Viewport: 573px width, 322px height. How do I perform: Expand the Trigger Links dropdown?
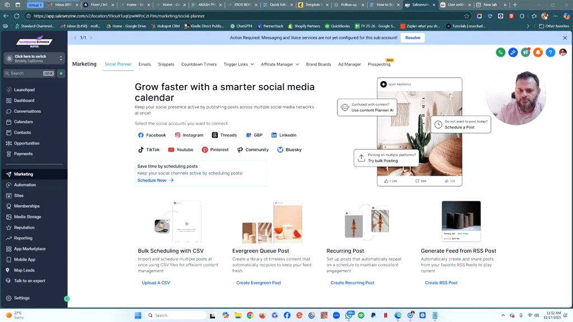238,64
